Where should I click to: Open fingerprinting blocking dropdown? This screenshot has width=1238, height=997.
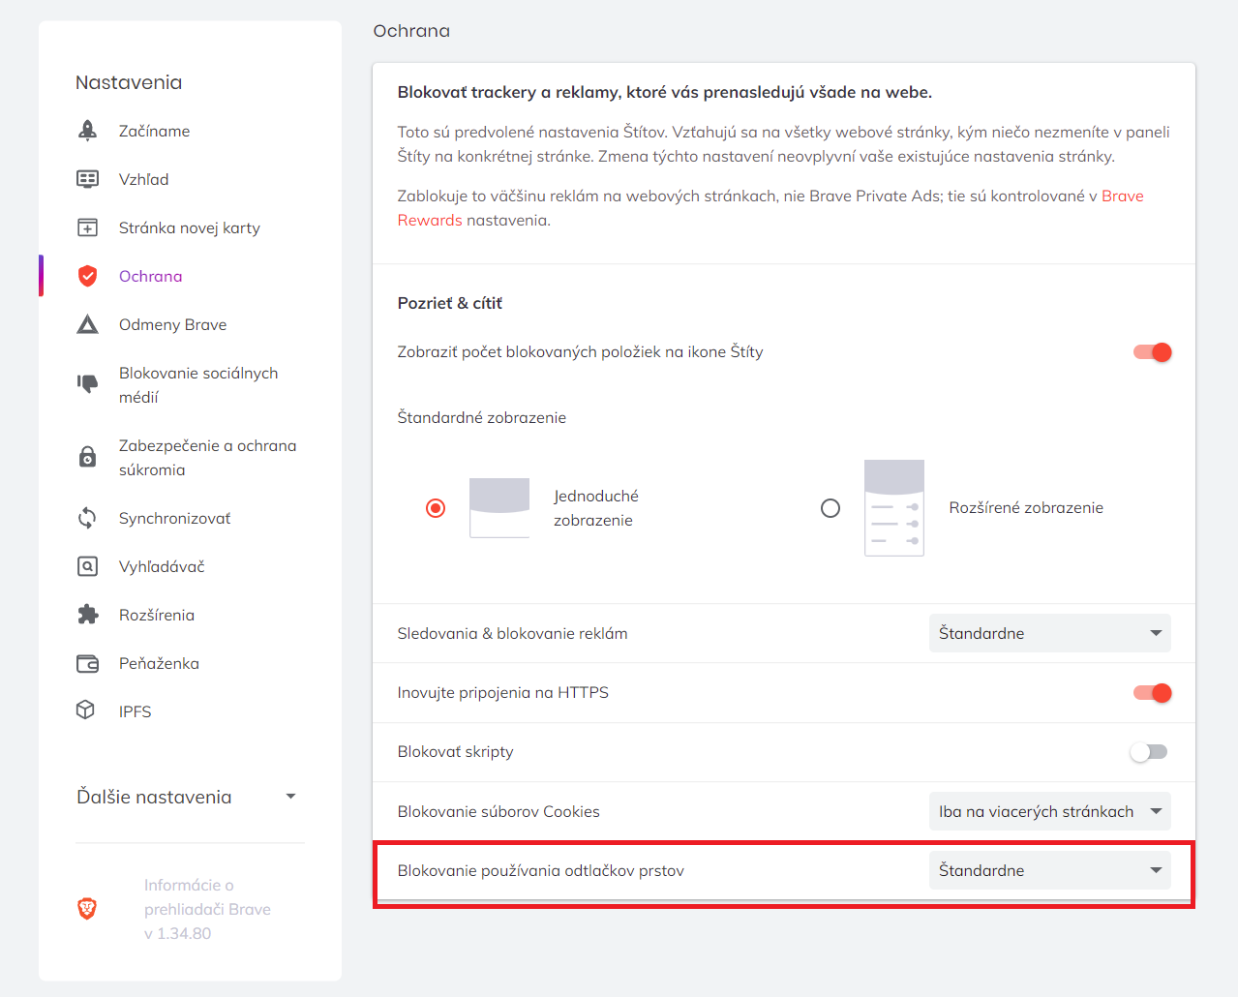[1049, 870]
